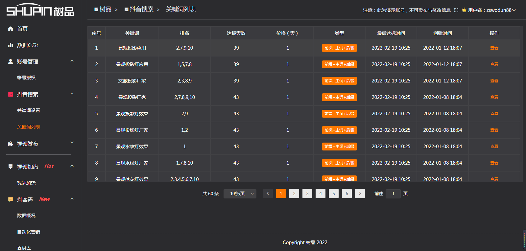526x251 pixels.
Task: Collapse the 视频加热 menu chevron
Action: coord(72,166)
